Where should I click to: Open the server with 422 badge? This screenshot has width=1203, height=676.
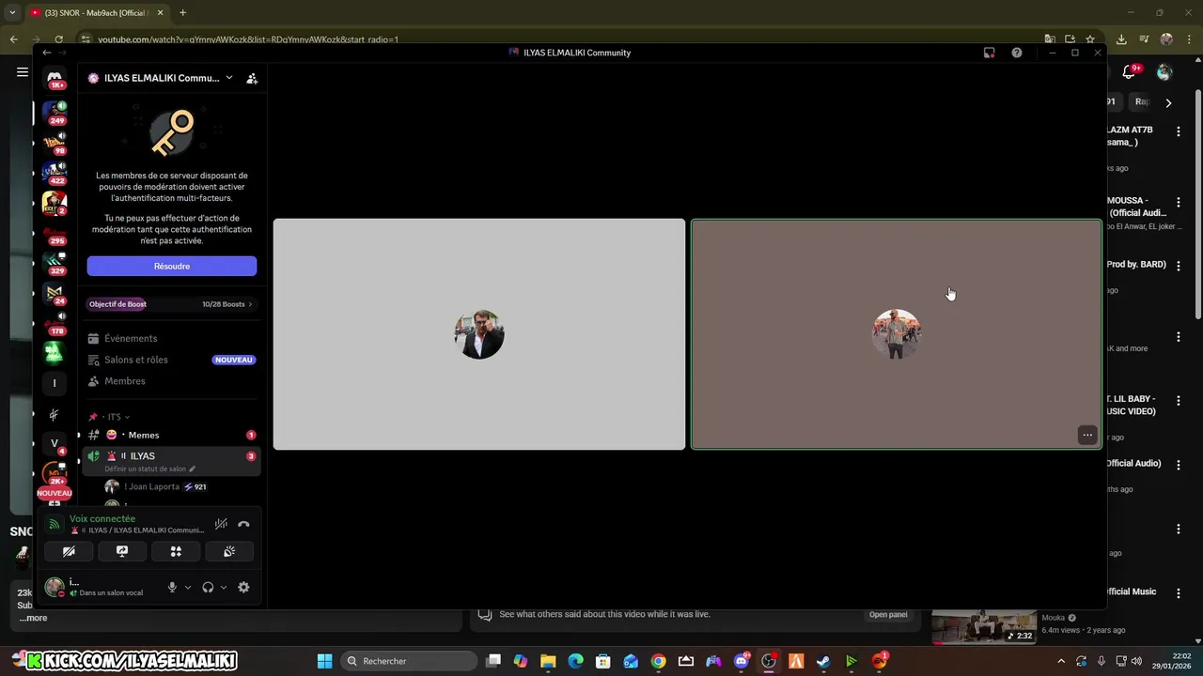[55, 174]
